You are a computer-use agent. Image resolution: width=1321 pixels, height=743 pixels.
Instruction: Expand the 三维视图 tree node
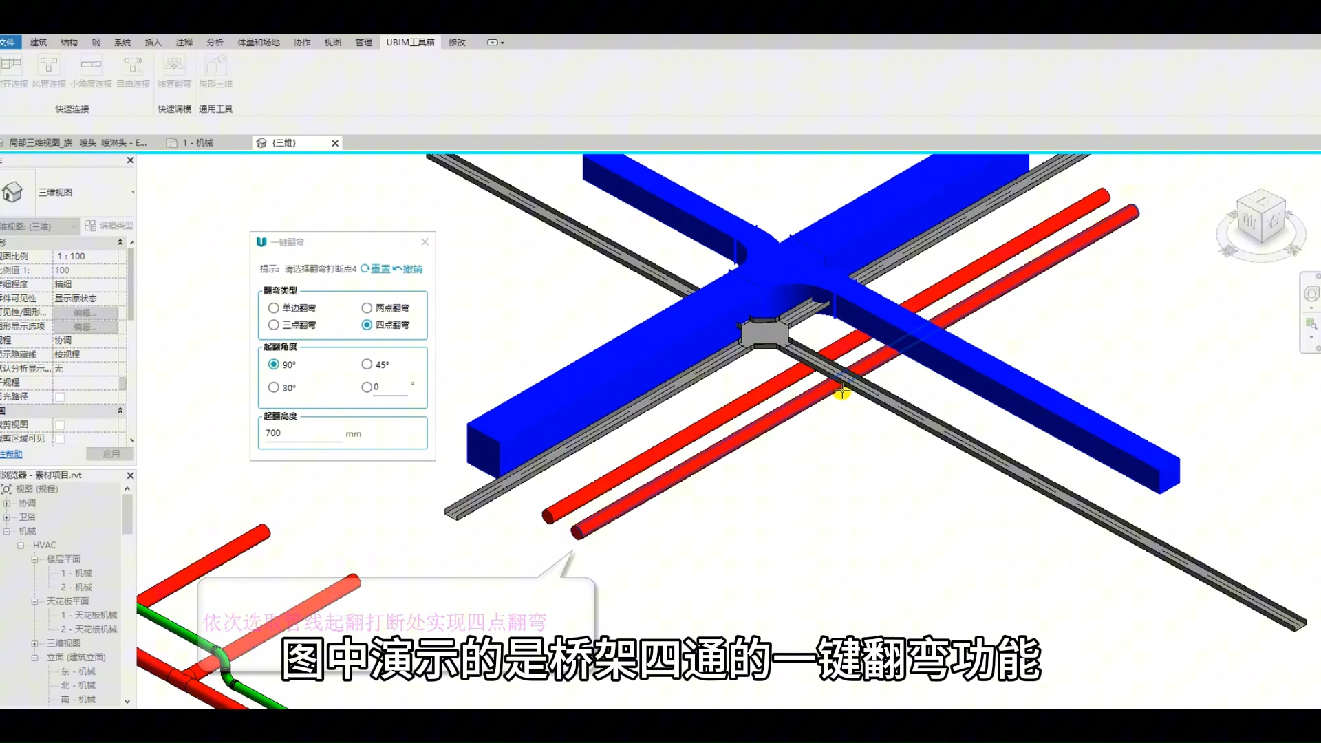(x=34, y=643)
